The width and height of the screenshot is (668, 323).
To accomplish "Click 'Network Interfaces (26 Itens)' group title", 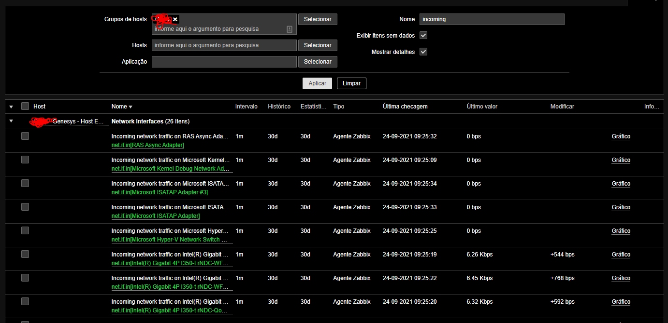I will point(150,121).
